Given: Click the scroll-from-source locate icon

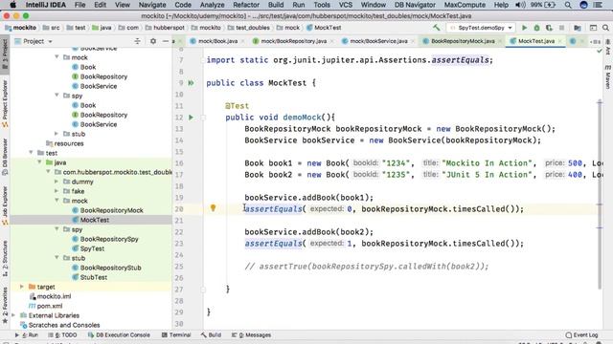Looking at the screenshot, I should point(137,41).
